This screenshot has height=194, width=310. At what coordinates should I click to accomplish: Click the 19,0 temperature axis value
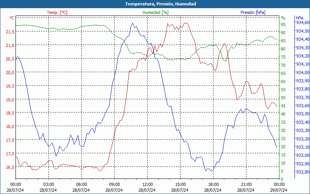[10, 100]
